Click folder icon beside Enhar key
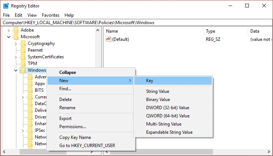273x156 pixels. 30,124
